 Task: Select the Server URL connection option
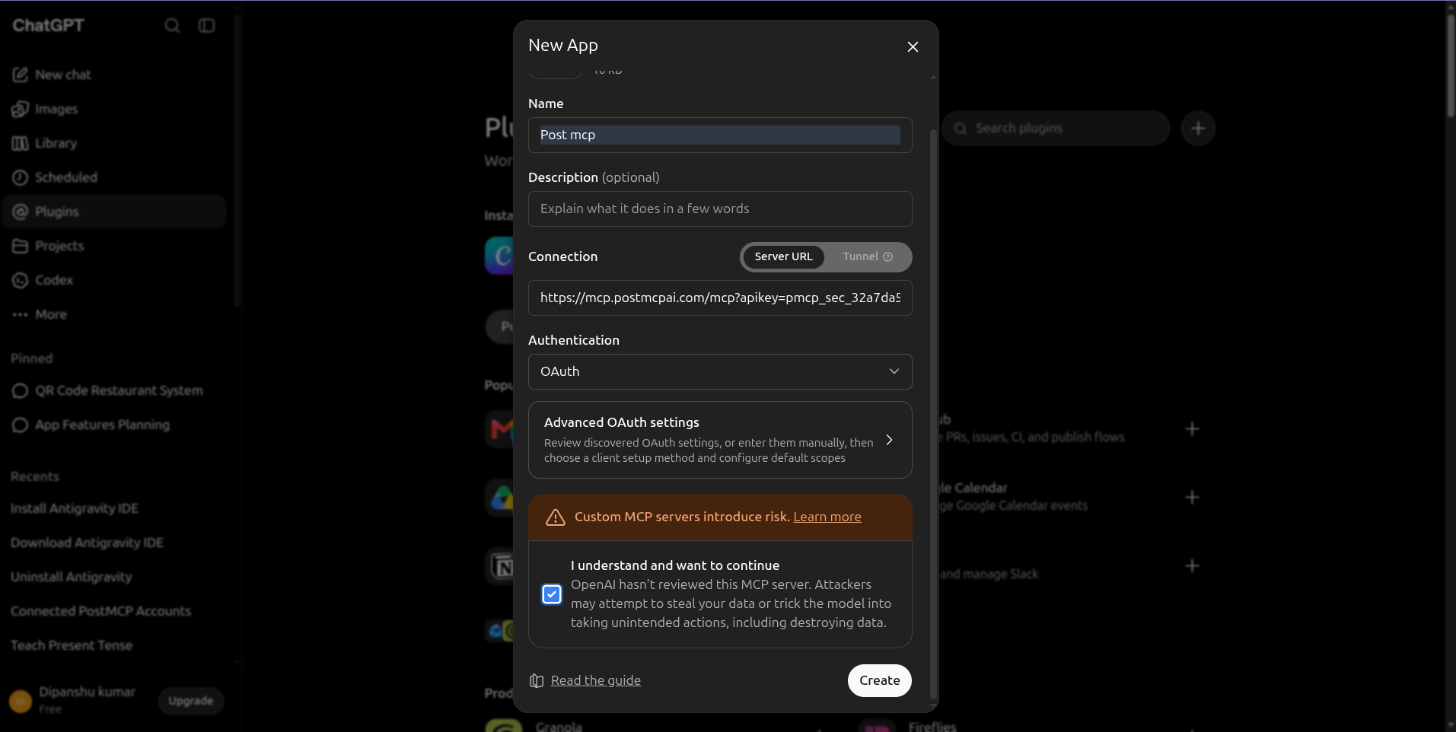click(783, 256)
